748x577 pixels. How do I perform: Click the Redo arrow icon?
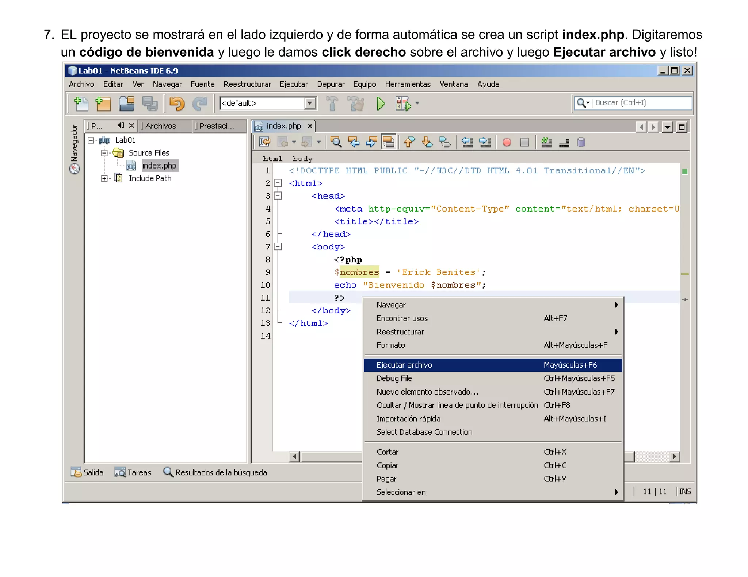200,104
